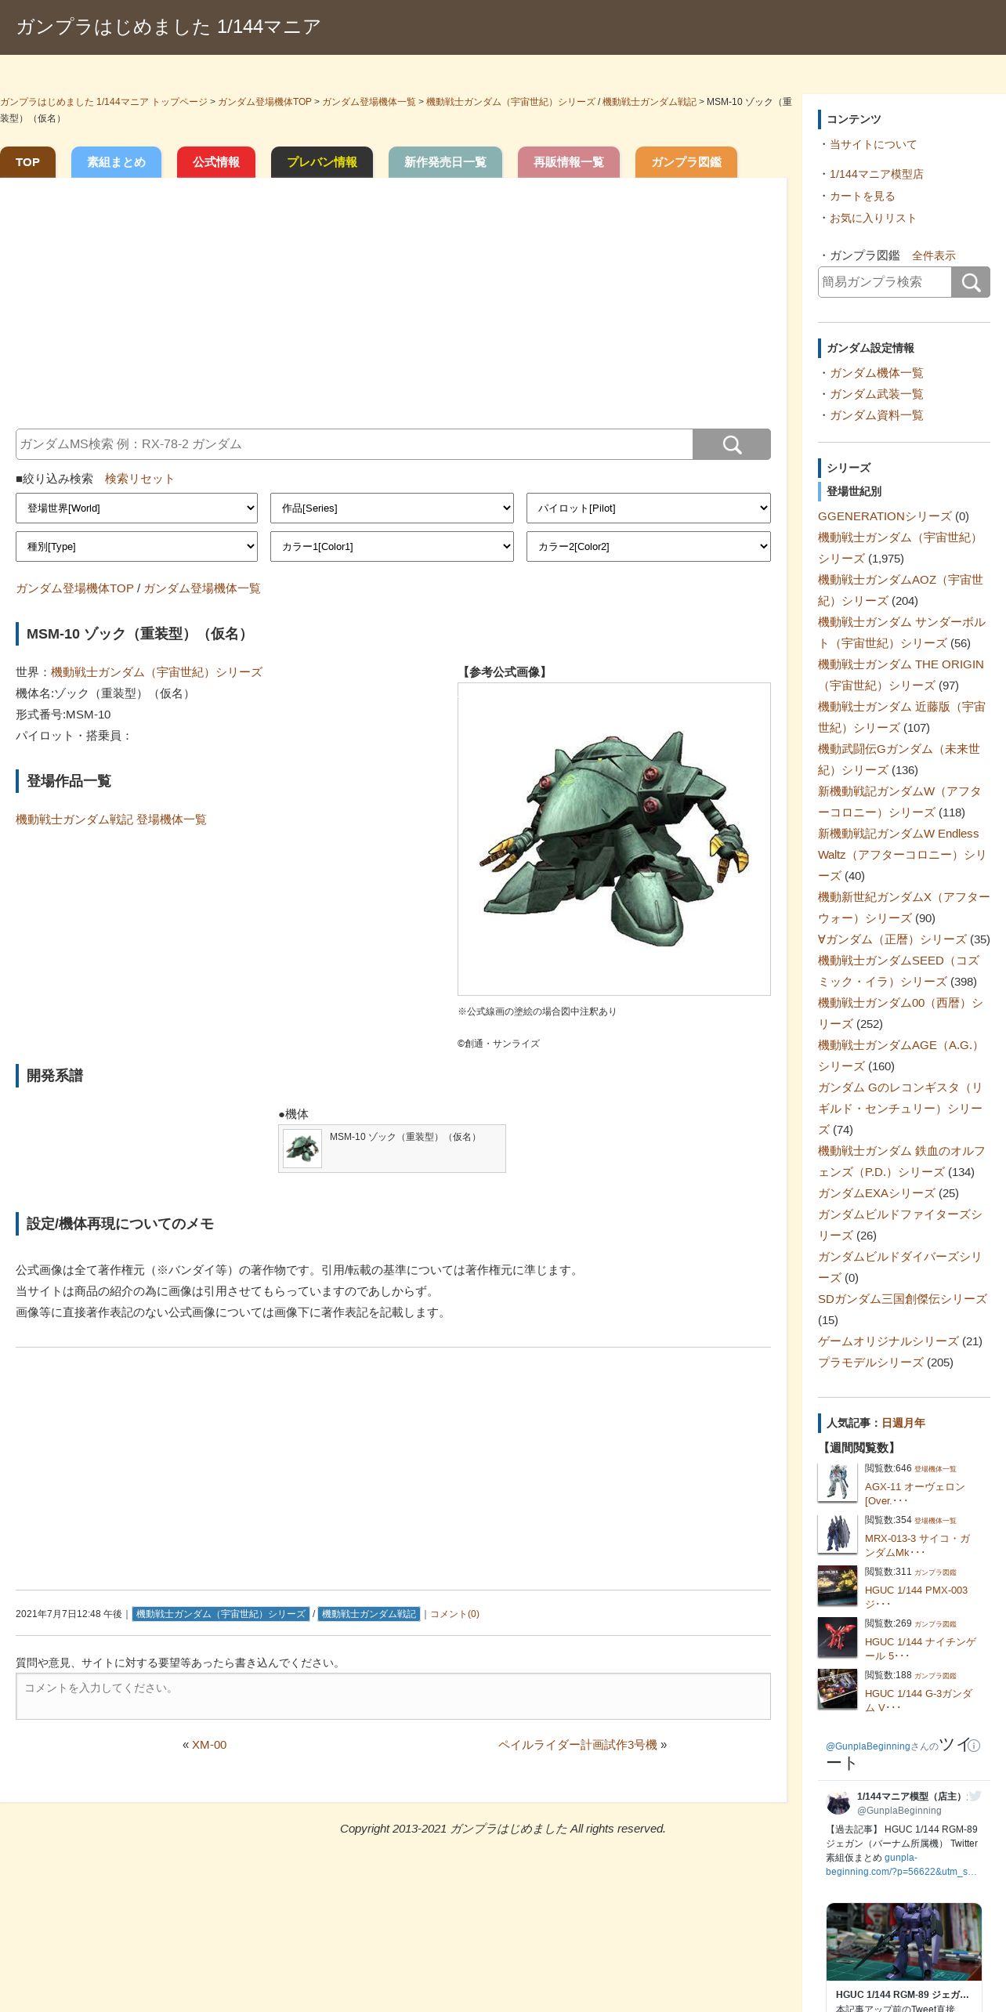Switch to the TOP tab
1006x2012 pixels.
point(27,162)
